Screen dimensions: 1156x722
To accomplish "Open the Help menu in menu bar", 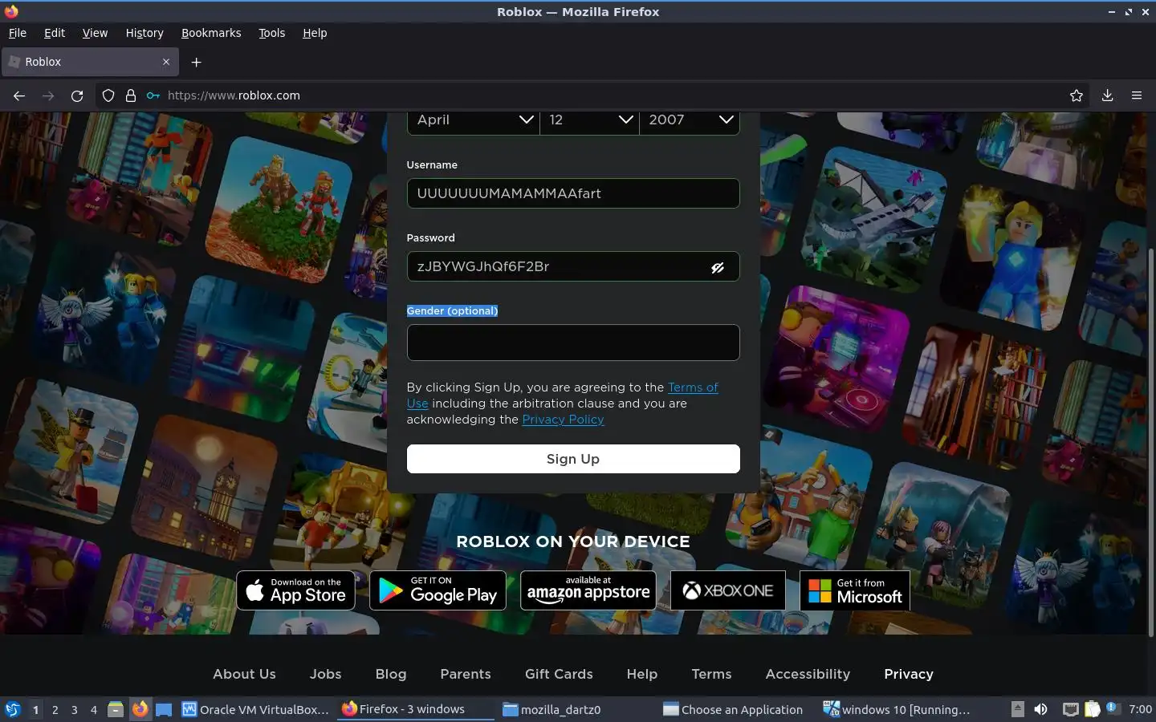I will point(315,33).
